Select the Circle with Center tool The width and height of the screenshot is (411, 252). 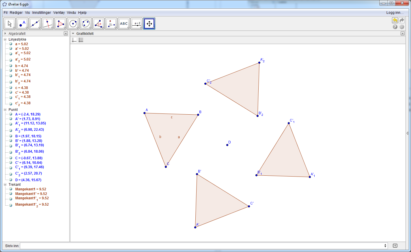click(x=73, y=24)
